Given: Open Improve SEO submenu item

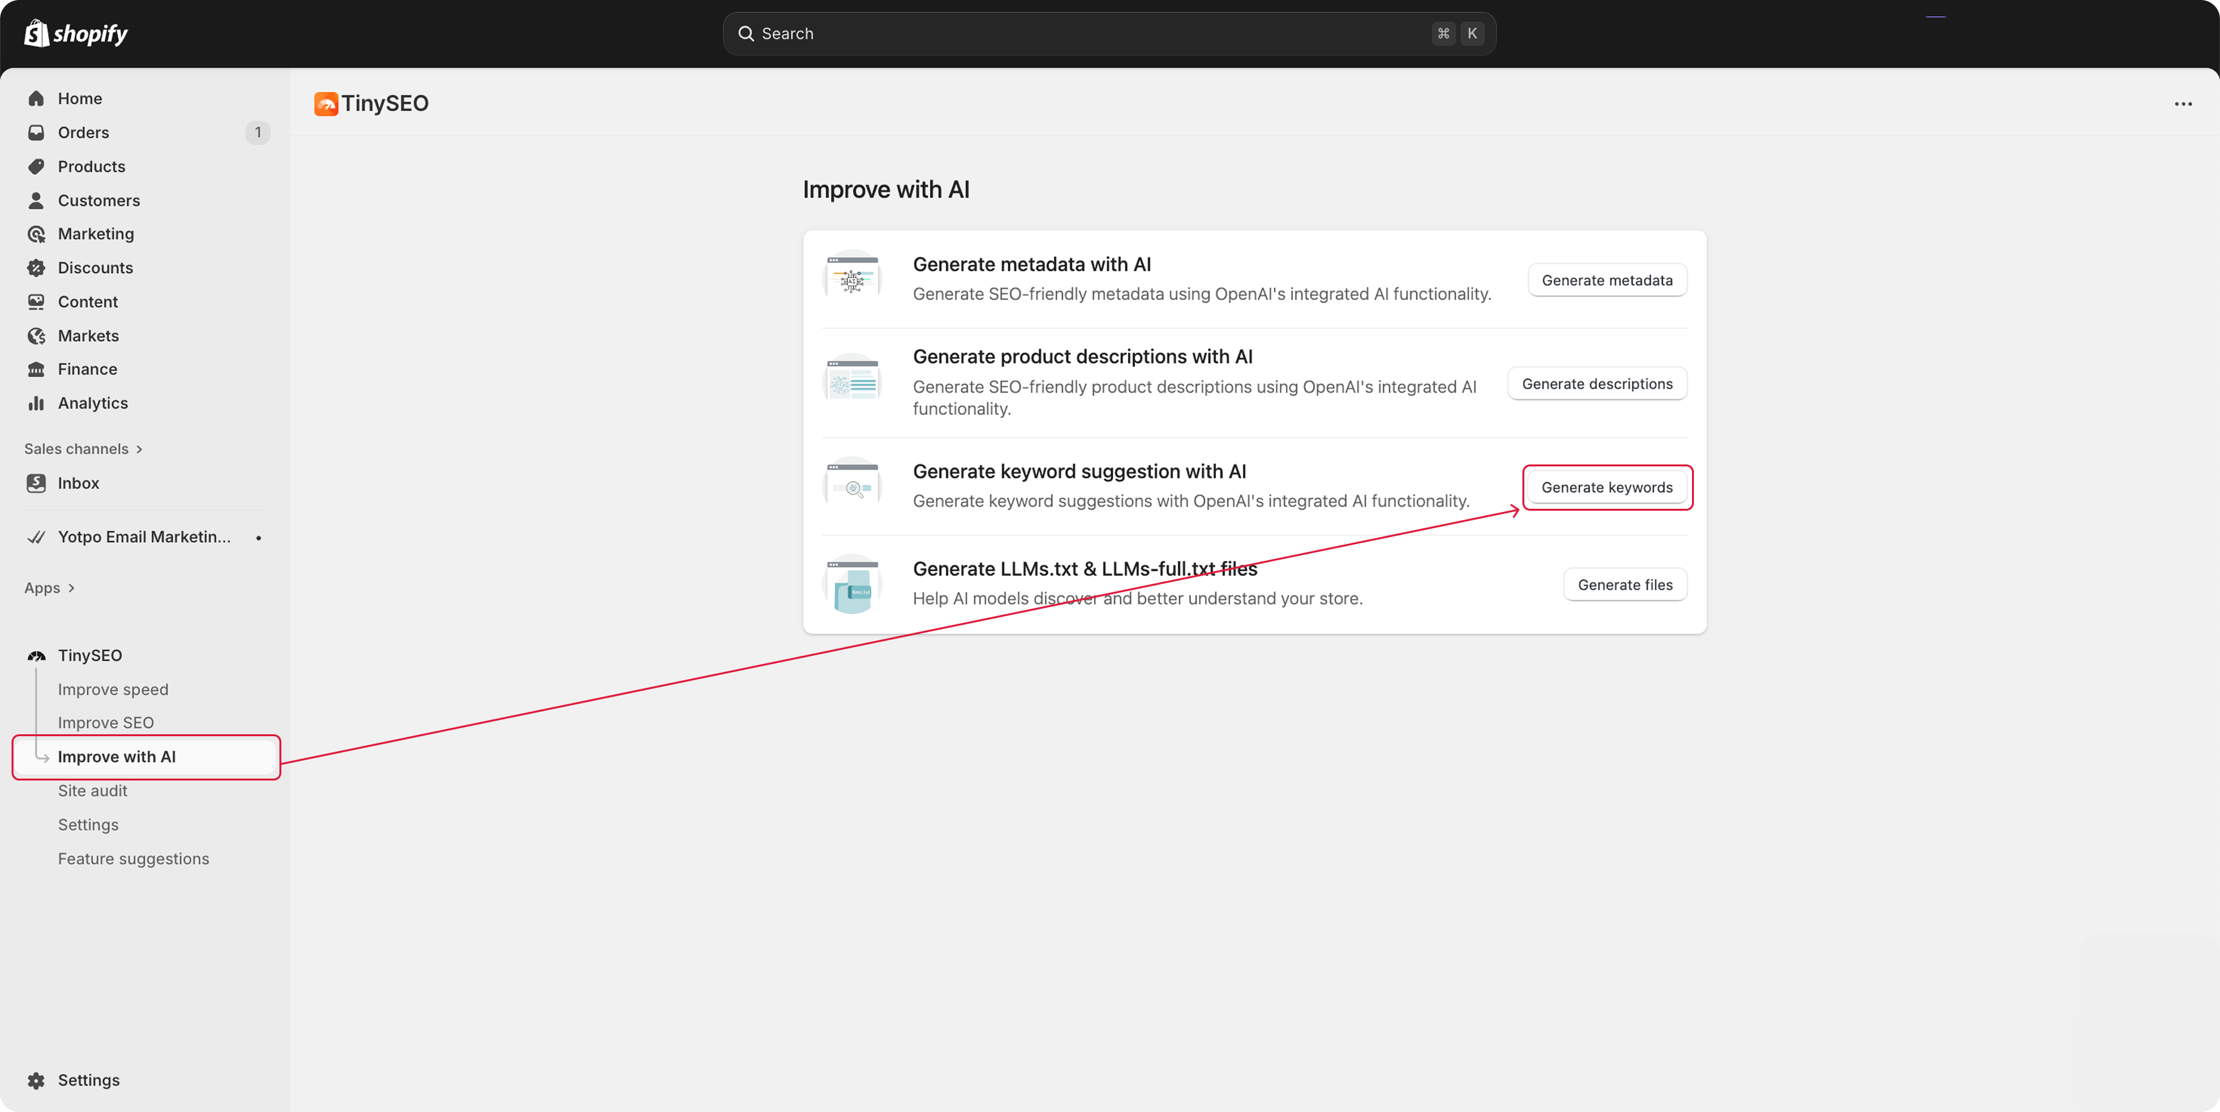Looking at the screenshot, I should tap(106, 722).
